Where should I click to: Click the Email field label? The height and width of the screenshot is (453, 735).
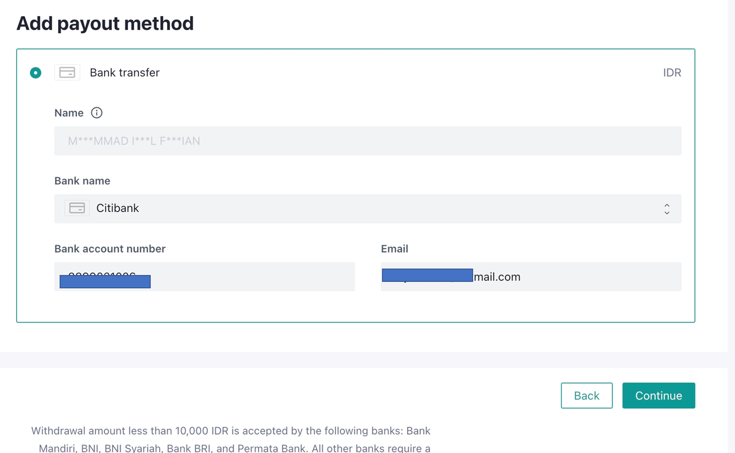click(394, 249)
